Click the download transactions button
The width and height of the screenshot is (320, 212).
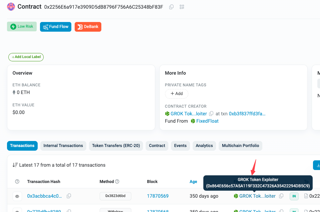pyautogui.click(x=317, y=165)
